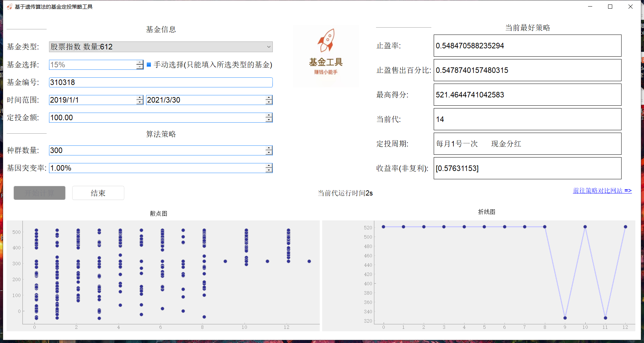
Task: Increment the start date 2019/1/1 spinner
Action: coord(139,98)
